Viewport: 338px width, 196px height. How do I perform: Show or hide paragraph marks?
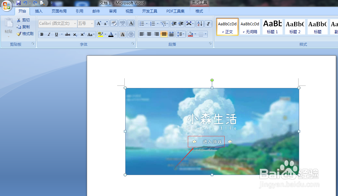tap(208, 24)
